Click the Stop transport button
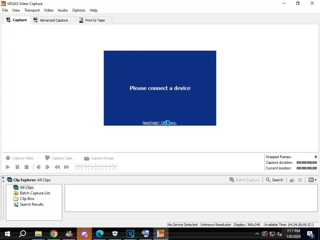 coord(27,167)
